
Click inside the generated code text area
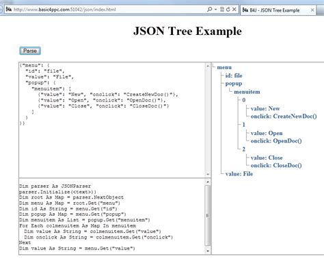click(x=112, y=217)
